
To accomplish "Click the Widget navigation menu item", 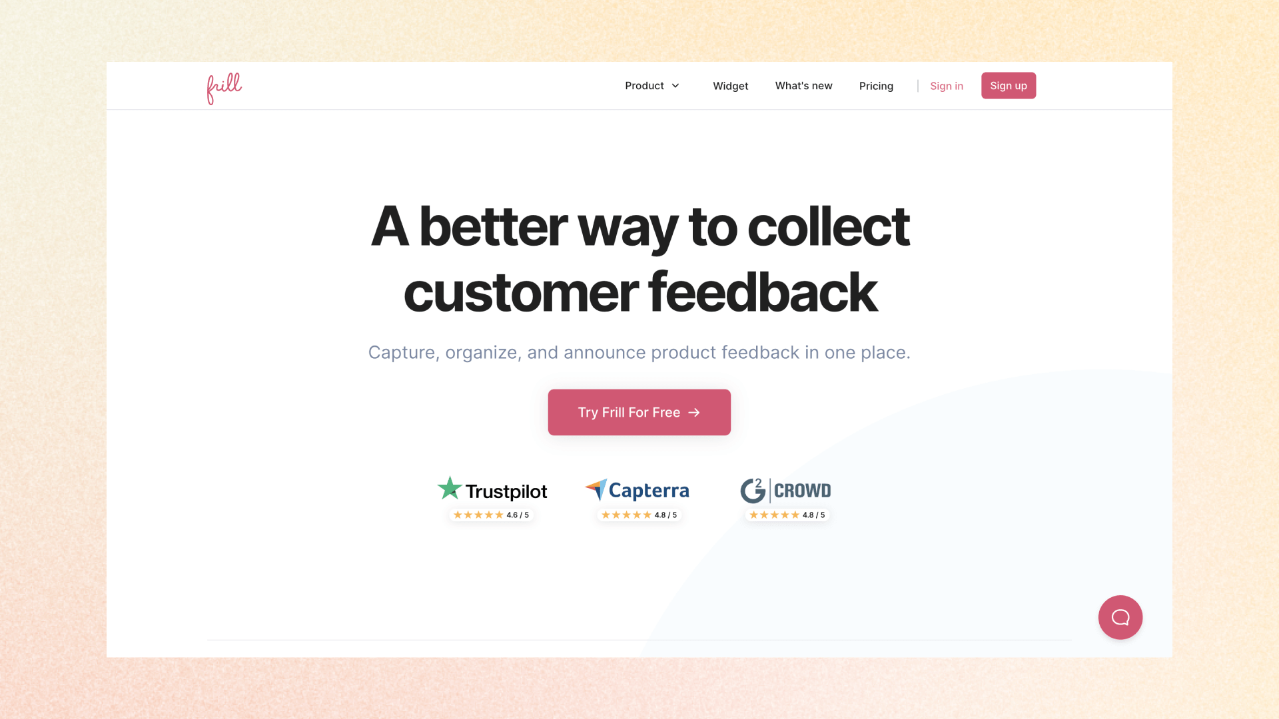I will click(x=730, y=85).
